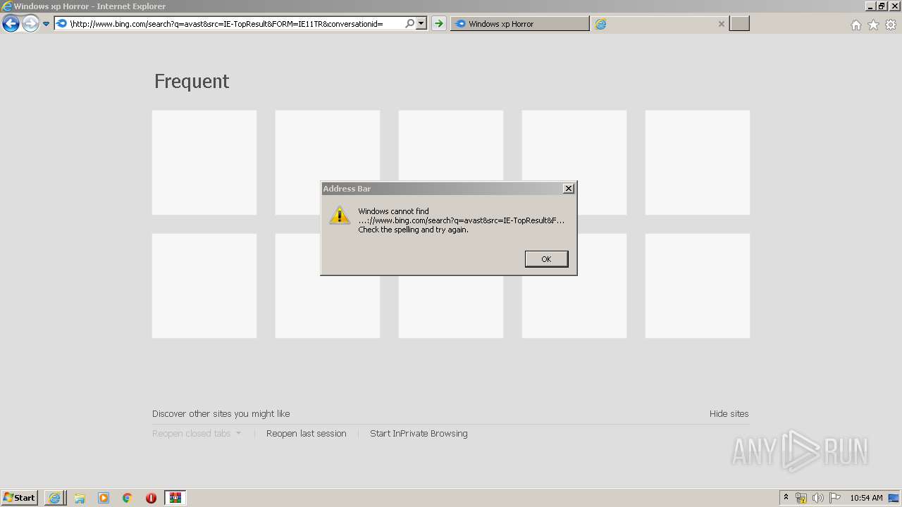Expand the Reopen closed tabs dropdown
Image resolution: width=902 pixels, height=507 pixels.
197,434
